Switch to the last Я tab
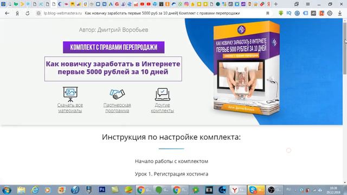The height and width of the screenshot is (195, 347). pyautogui.click(x=268, y=4)
